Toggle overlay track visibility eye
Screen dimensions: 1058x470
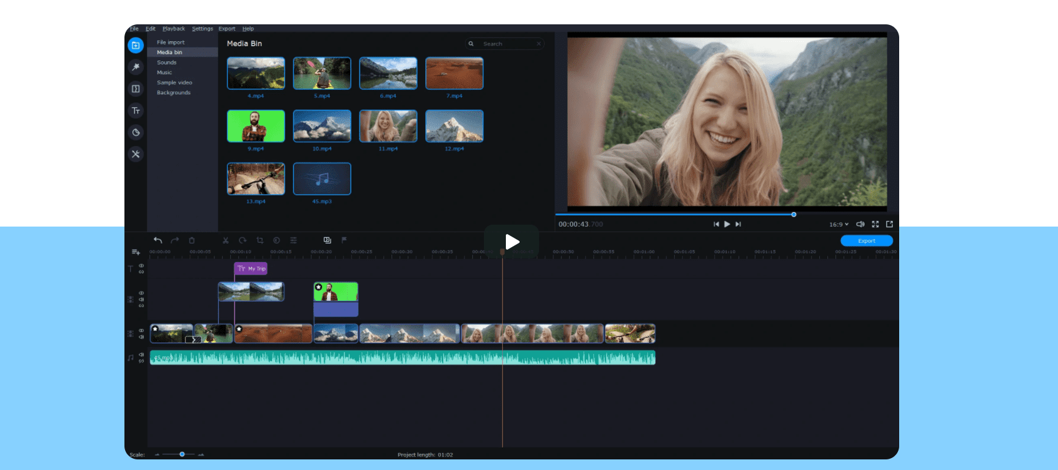tap(141, 293)
